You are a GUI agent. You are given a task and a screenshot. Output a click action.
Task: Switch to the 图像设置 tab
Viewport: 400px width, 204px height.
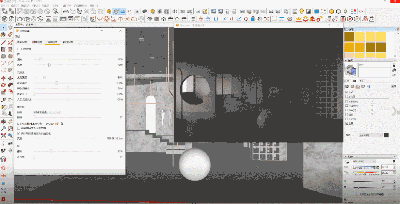[37, 42]
